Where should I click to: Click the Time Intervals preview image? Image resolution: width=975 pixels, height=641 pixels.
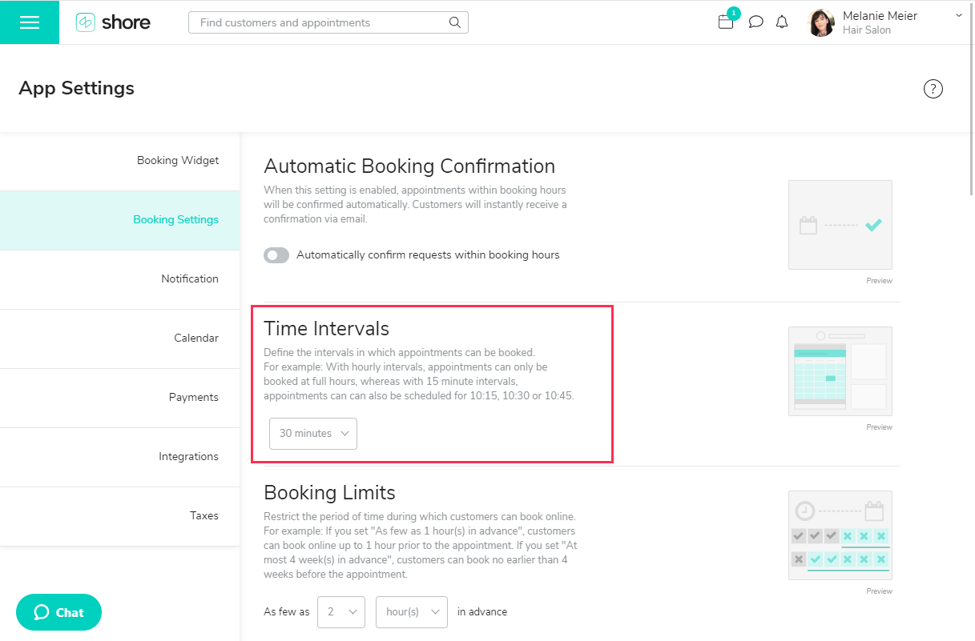[840, 371]
